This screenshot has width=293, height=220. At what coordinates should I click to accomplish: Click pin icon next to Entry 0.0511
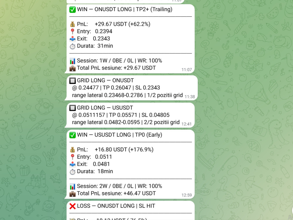tap(72, 157)
